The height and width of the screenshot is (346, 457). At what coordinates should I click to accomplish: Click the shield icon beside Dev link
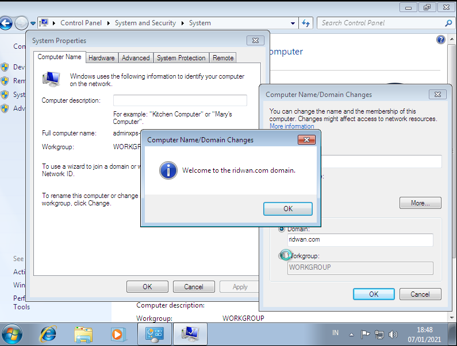click(5, 67)
